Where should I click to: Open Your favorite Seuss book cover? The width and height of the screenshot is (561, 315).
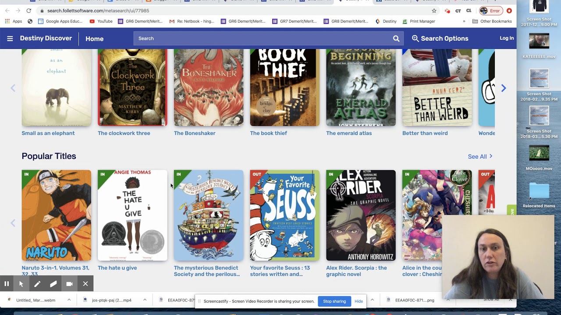click(285, 215)
